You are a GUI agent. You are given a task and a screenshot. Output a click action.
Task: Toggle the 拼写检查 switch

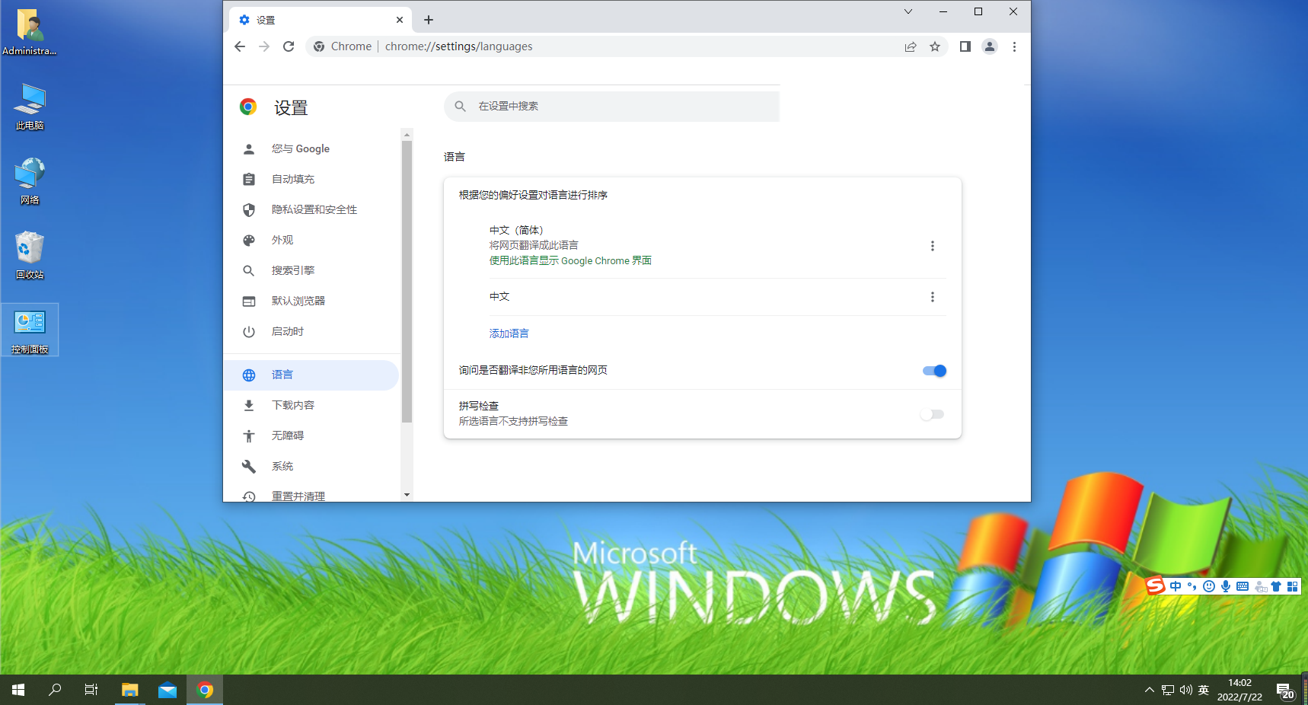(x=932, y=414)
